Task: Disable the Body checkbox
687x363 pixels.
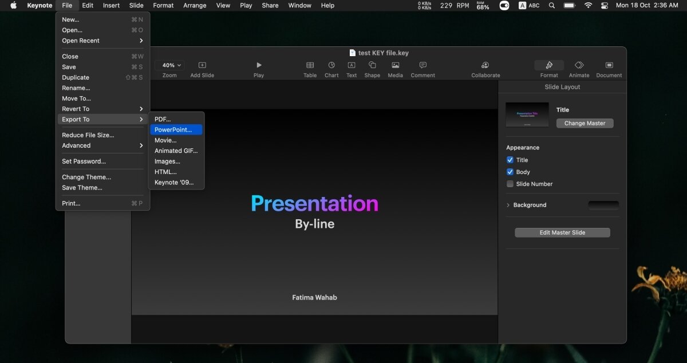Action: [x=510, y=172]
